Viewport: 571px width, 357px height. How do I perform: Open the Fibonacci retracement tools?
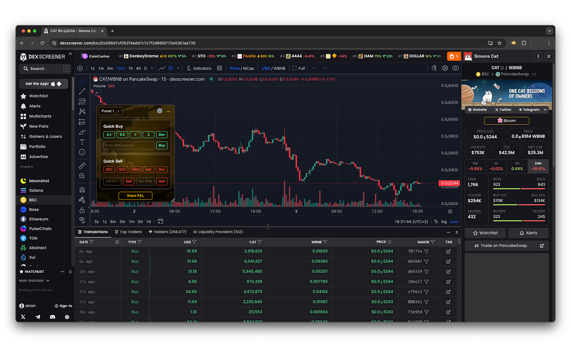pyautogui.click(x=82, y=102)
